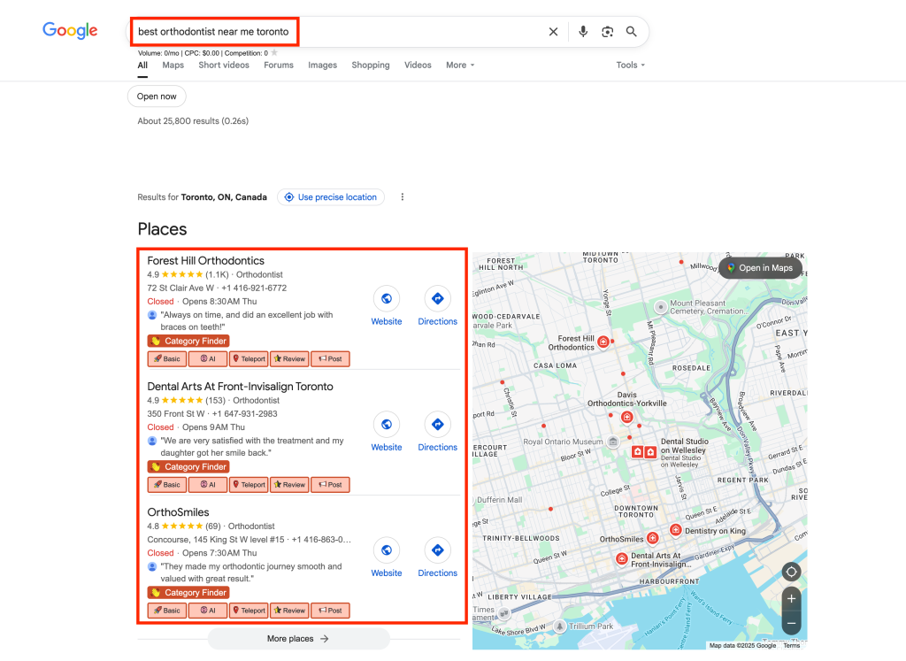
Task: Toggle the Open now filter chip
Action: tap(157, 96)
